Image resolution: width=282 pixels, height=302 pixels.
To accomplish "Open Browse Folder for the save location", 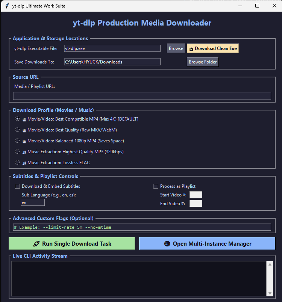I will click(x=203, y=62).
